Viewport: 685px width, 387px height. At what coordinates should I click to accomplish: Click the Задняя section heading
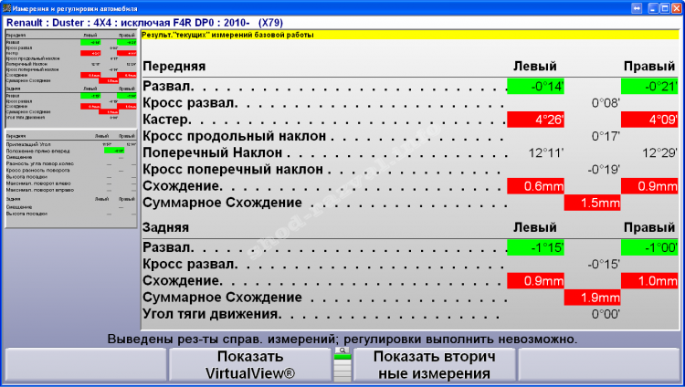coord(165,227)
